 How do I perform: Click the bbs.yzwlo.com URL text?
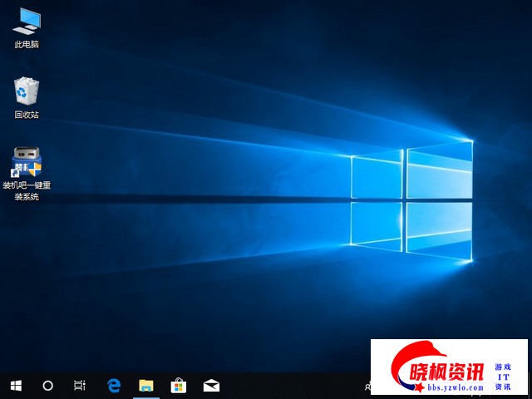click(452, 387)
